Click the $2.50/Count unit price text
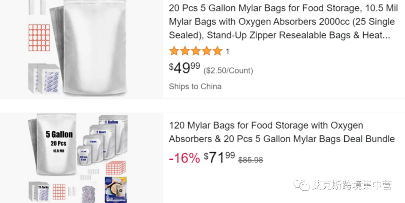 pyautogui.click(x=228, y=71)
